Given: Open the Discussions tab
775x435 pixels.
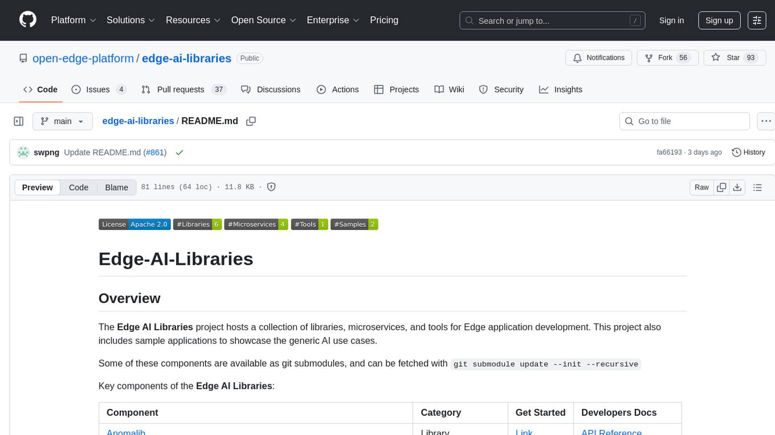Looking at the screenshot, I should coord(271,89).
